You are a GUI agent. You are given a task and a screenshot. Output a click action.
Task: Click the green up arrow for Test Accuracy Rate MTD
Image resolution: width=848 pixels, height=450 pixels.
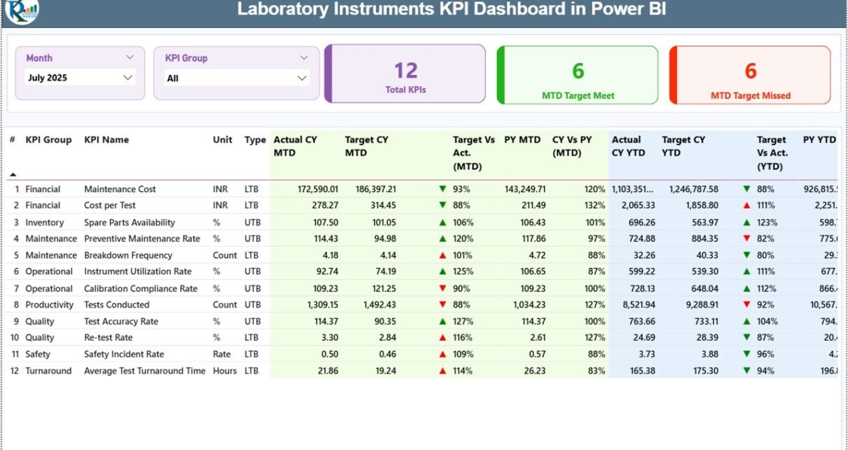coord(442,321)
